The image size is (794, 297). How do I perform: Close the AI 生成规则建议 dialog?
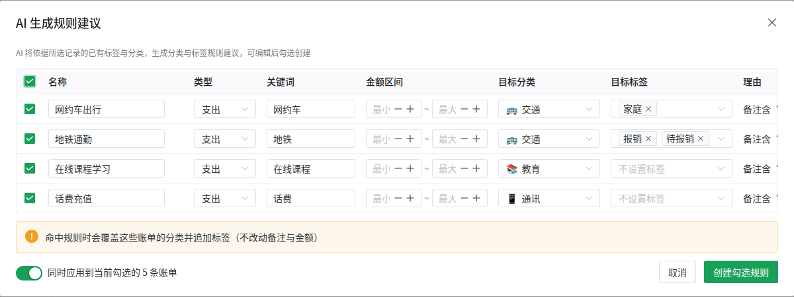click(x=772, y=22)
